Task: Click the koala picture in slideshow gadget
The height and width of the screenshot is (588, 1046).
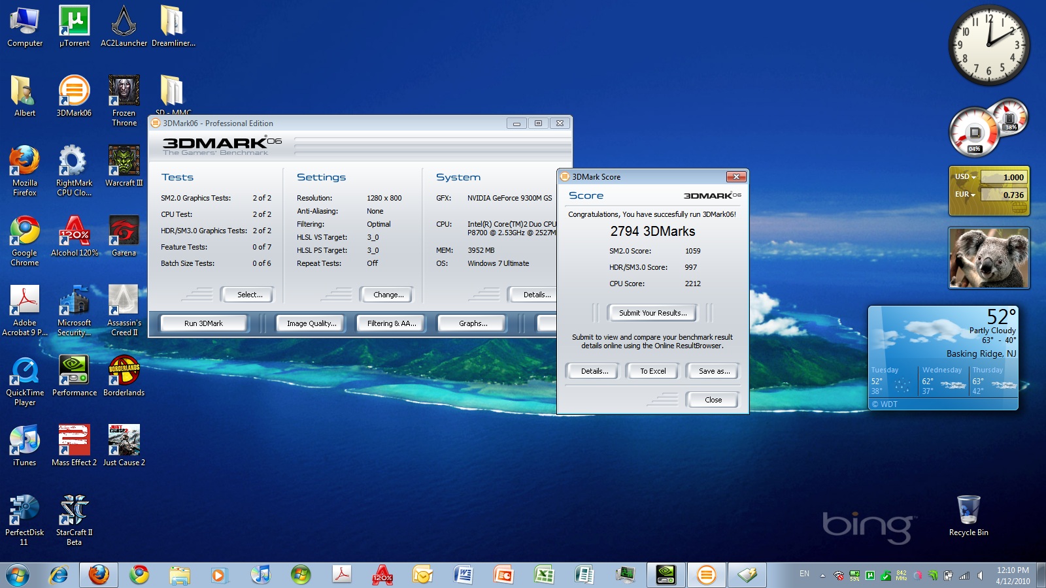Action: [988, 258]
